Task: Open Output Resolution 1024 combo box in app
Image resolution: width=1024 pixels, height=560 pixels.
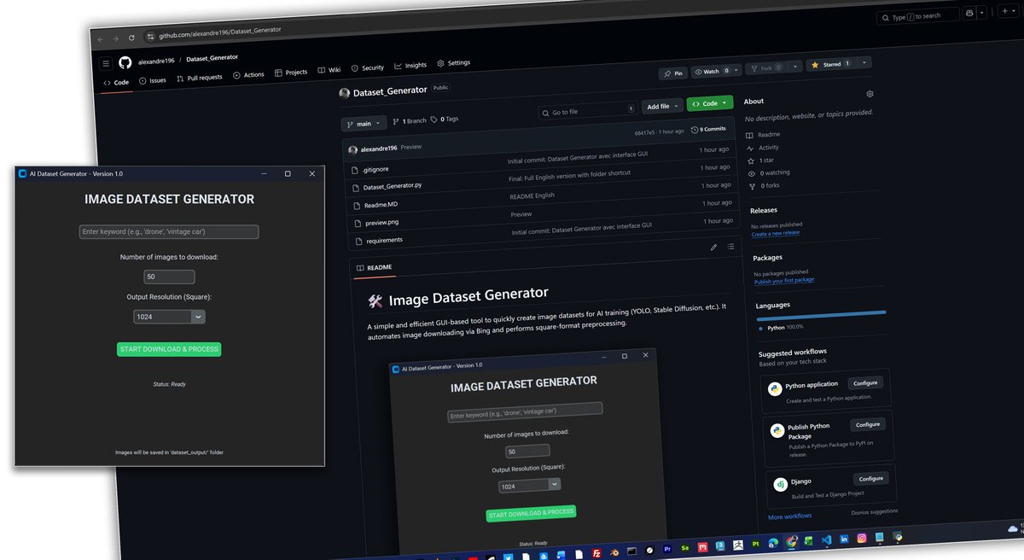Action: (x=170, y=317)
